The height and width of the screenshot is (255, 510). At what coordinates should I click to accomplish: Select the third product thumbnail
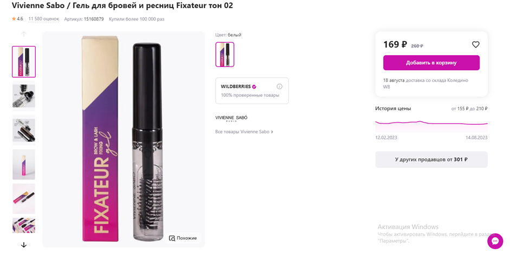point(24,130)
